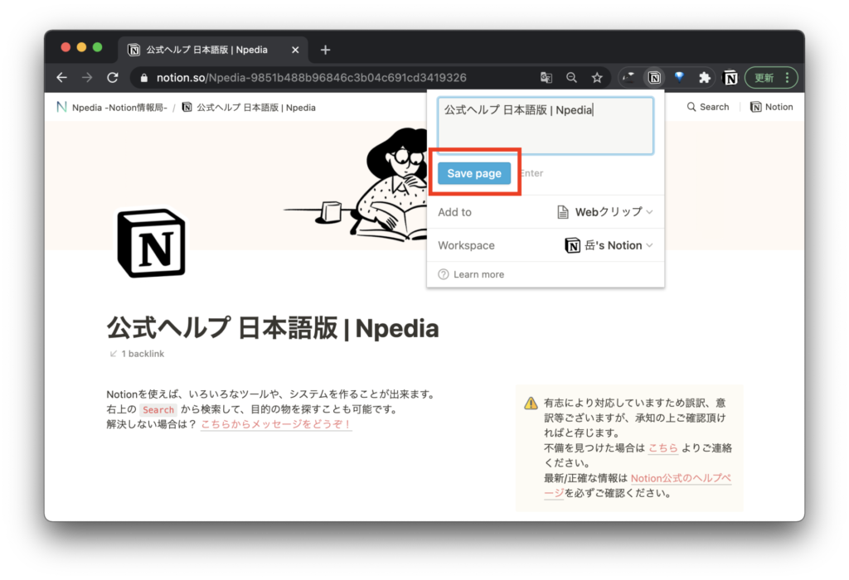Click the page title 公式ヘルプ 日本語版 | Npedia
The image size is (849, 580).
click(273, 328)
